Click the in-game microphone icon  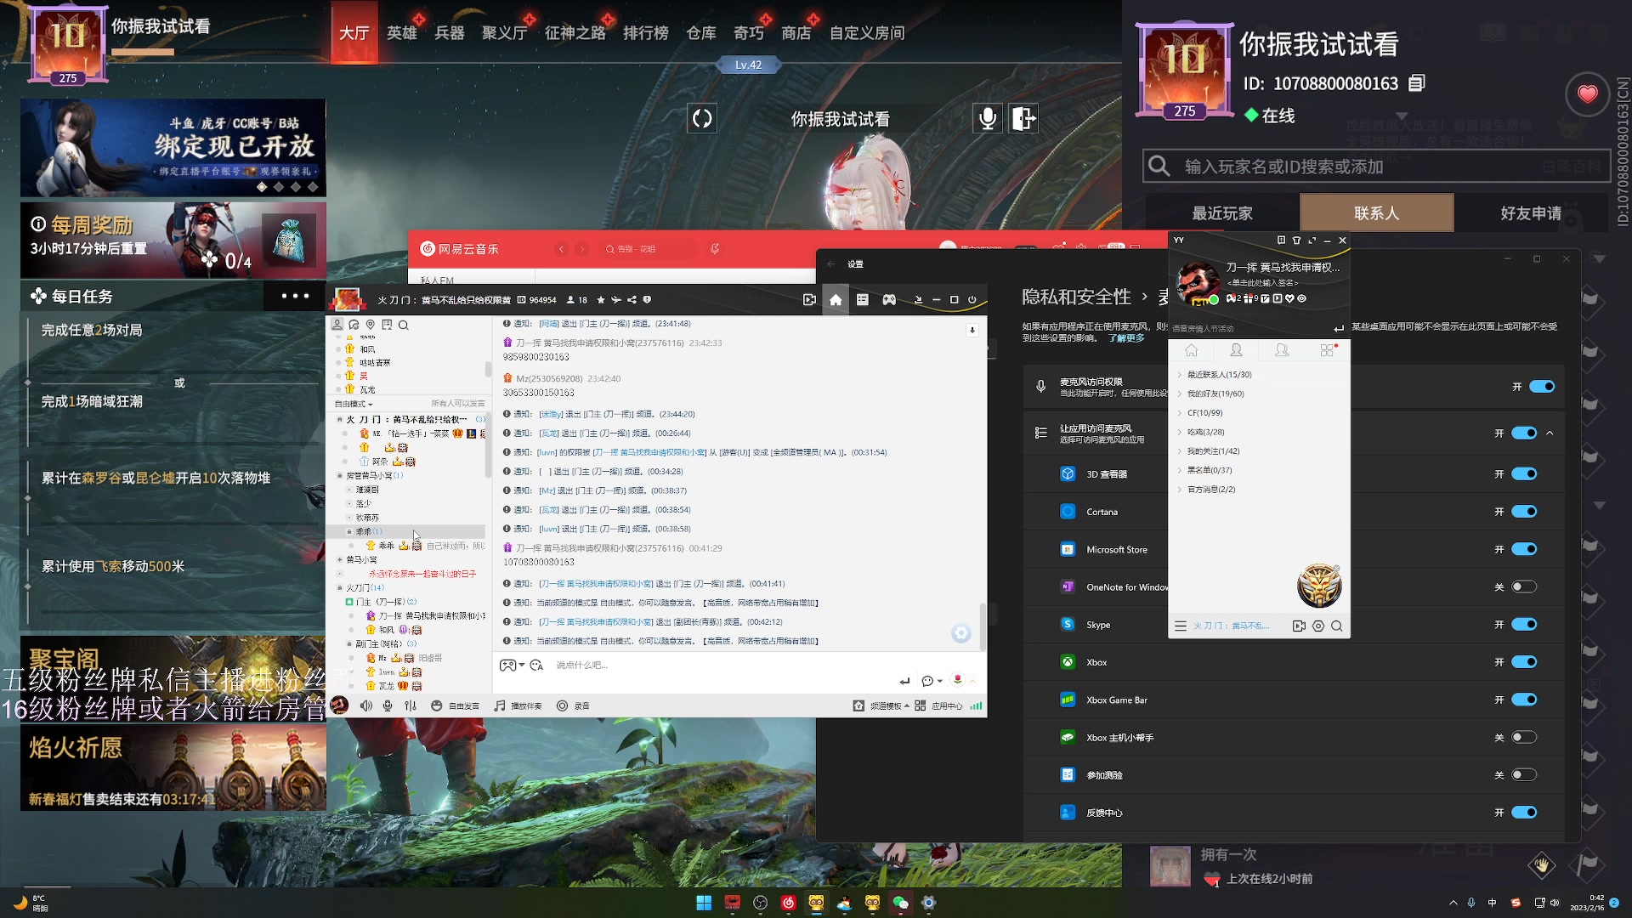[987, 119]
